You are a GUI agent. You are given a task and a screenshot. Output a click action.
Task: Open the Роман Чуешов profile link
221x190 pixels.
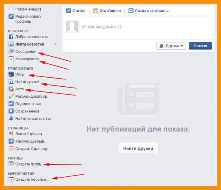28,9
